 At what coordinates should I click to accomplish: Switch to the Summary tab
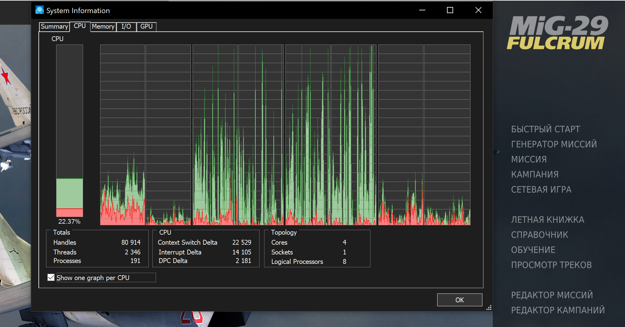(x=54, y=27)
